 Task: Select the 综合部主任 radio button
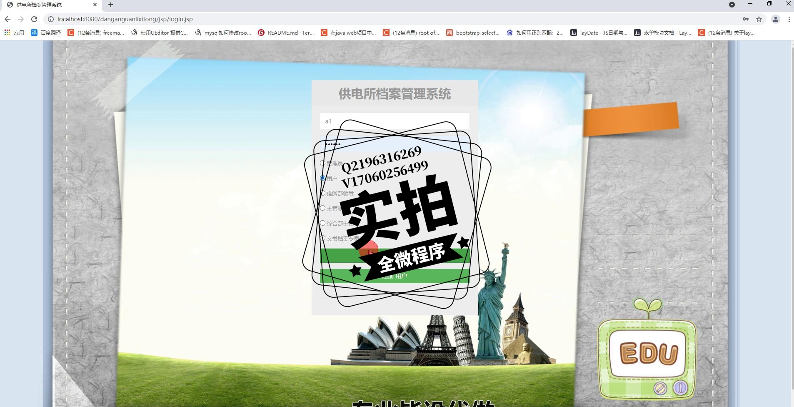click(x=322, y=223)
